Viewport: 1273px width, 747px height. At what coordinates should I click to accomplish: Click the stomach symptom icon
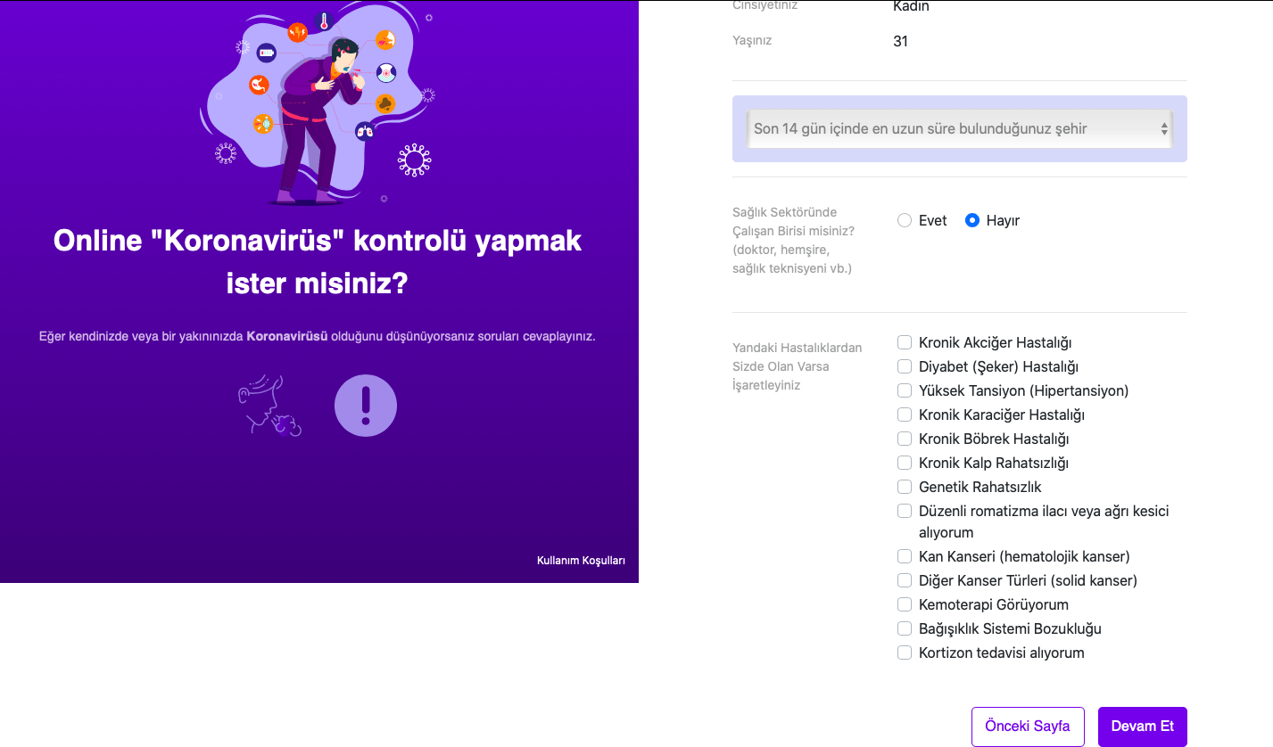click(x=259, y=85)
